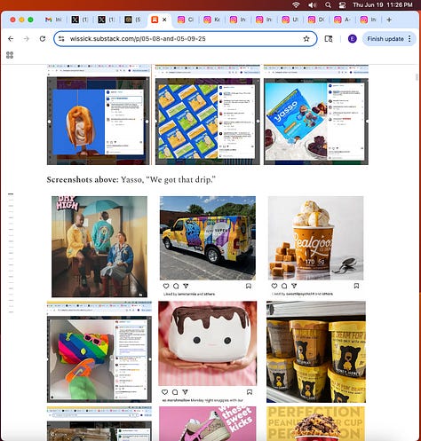The height and width of the screenshot is (441, 421).
Task: Comment on the Realgood ice cream post
Action: (284, 286)
